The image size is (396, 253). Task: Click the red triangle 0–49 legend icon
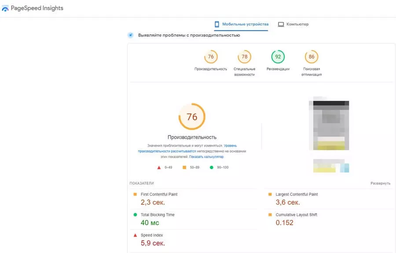point(159,167)
